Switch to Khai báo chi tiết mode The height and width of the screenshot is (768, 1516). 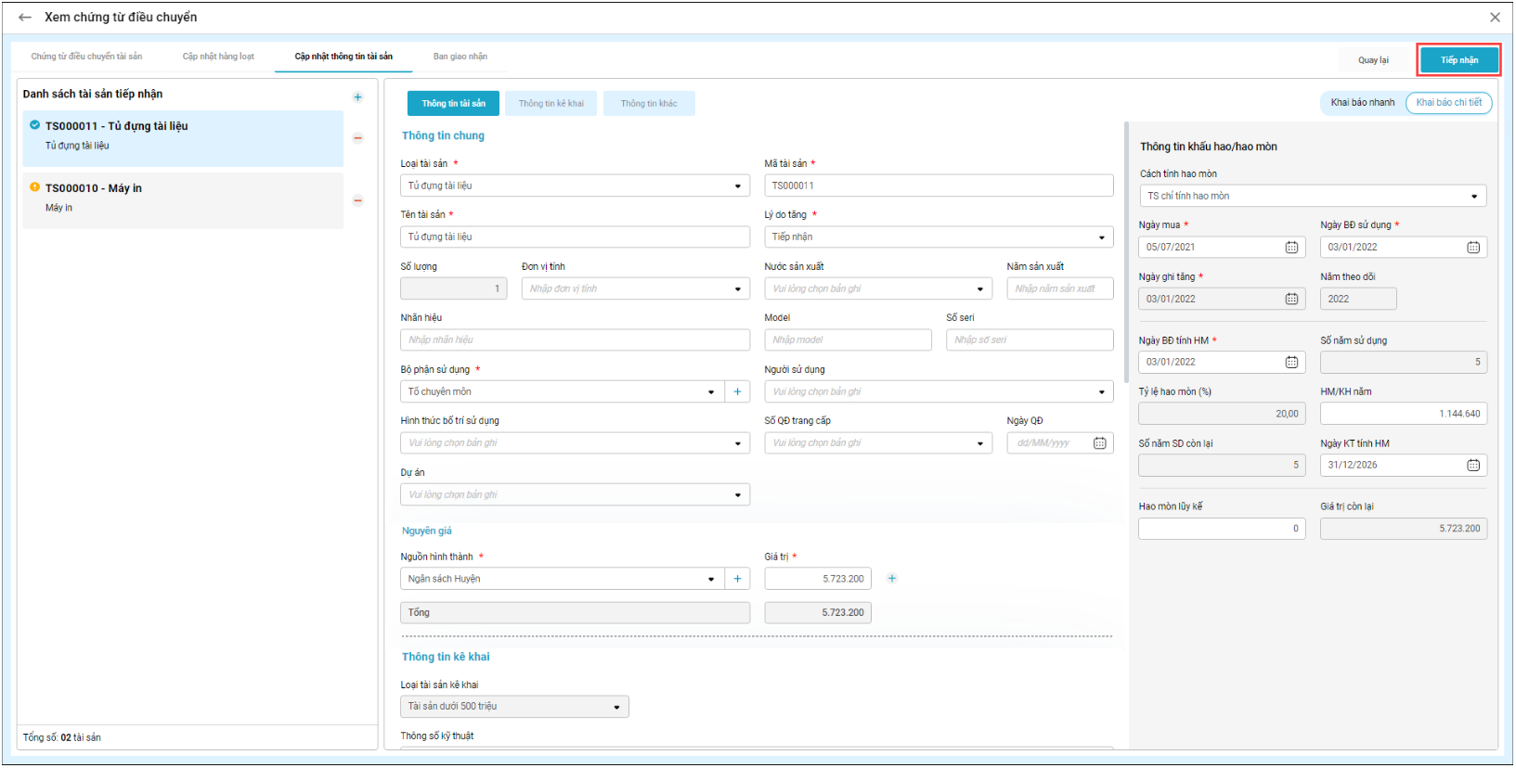1448,103
